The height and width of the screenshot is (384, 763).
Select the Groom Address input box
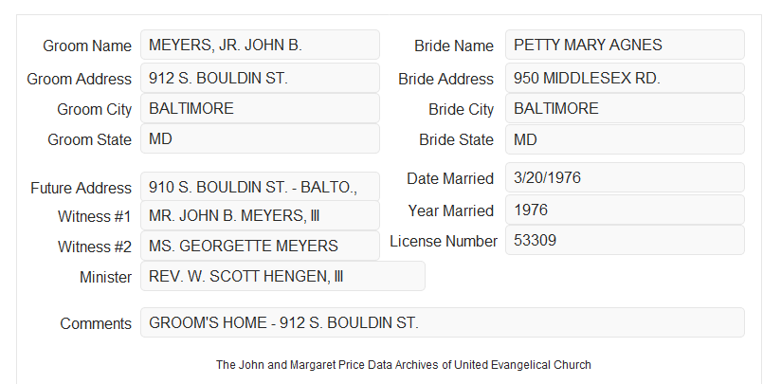tap(260, 78)
